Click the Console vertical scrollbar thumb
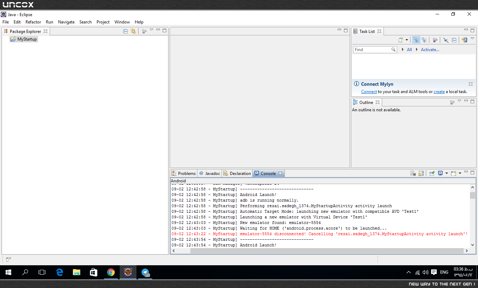 [x=472, y=195]
